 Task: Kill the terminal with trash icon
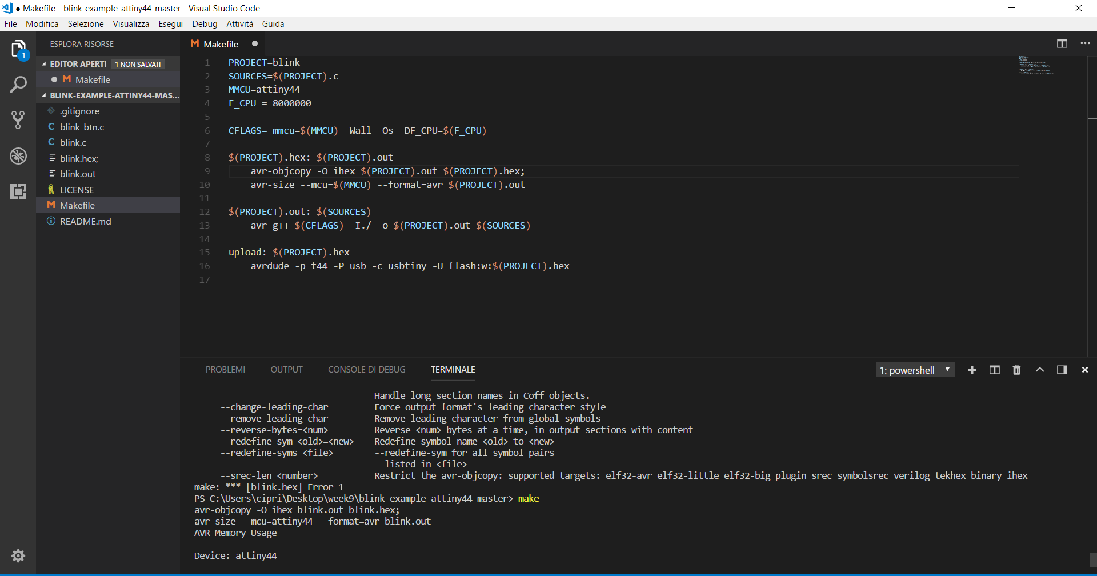(1016, 370)
